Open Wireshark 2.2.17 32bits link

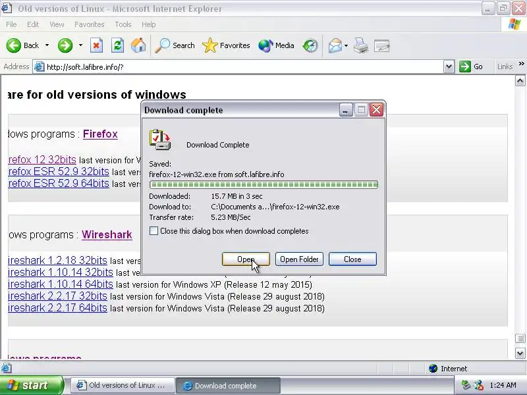click(x=57, y=296)
